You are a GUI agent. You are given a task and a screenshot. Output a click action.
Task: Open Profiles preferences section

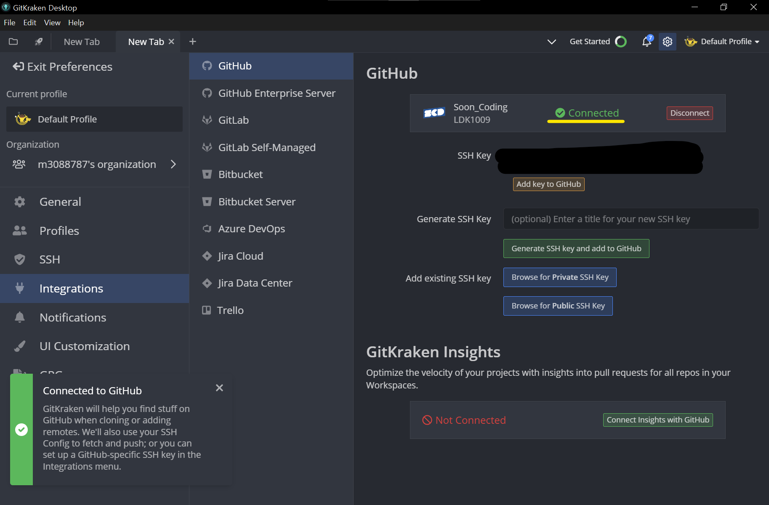point(94,231)
